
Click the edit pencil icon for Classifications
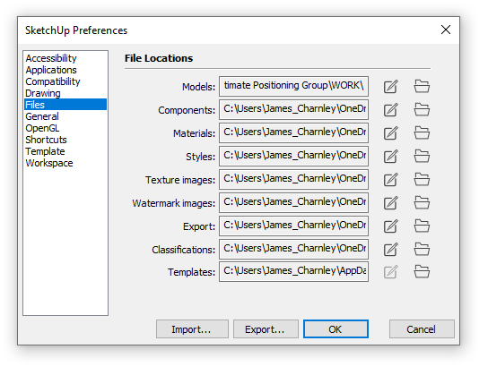390,250
